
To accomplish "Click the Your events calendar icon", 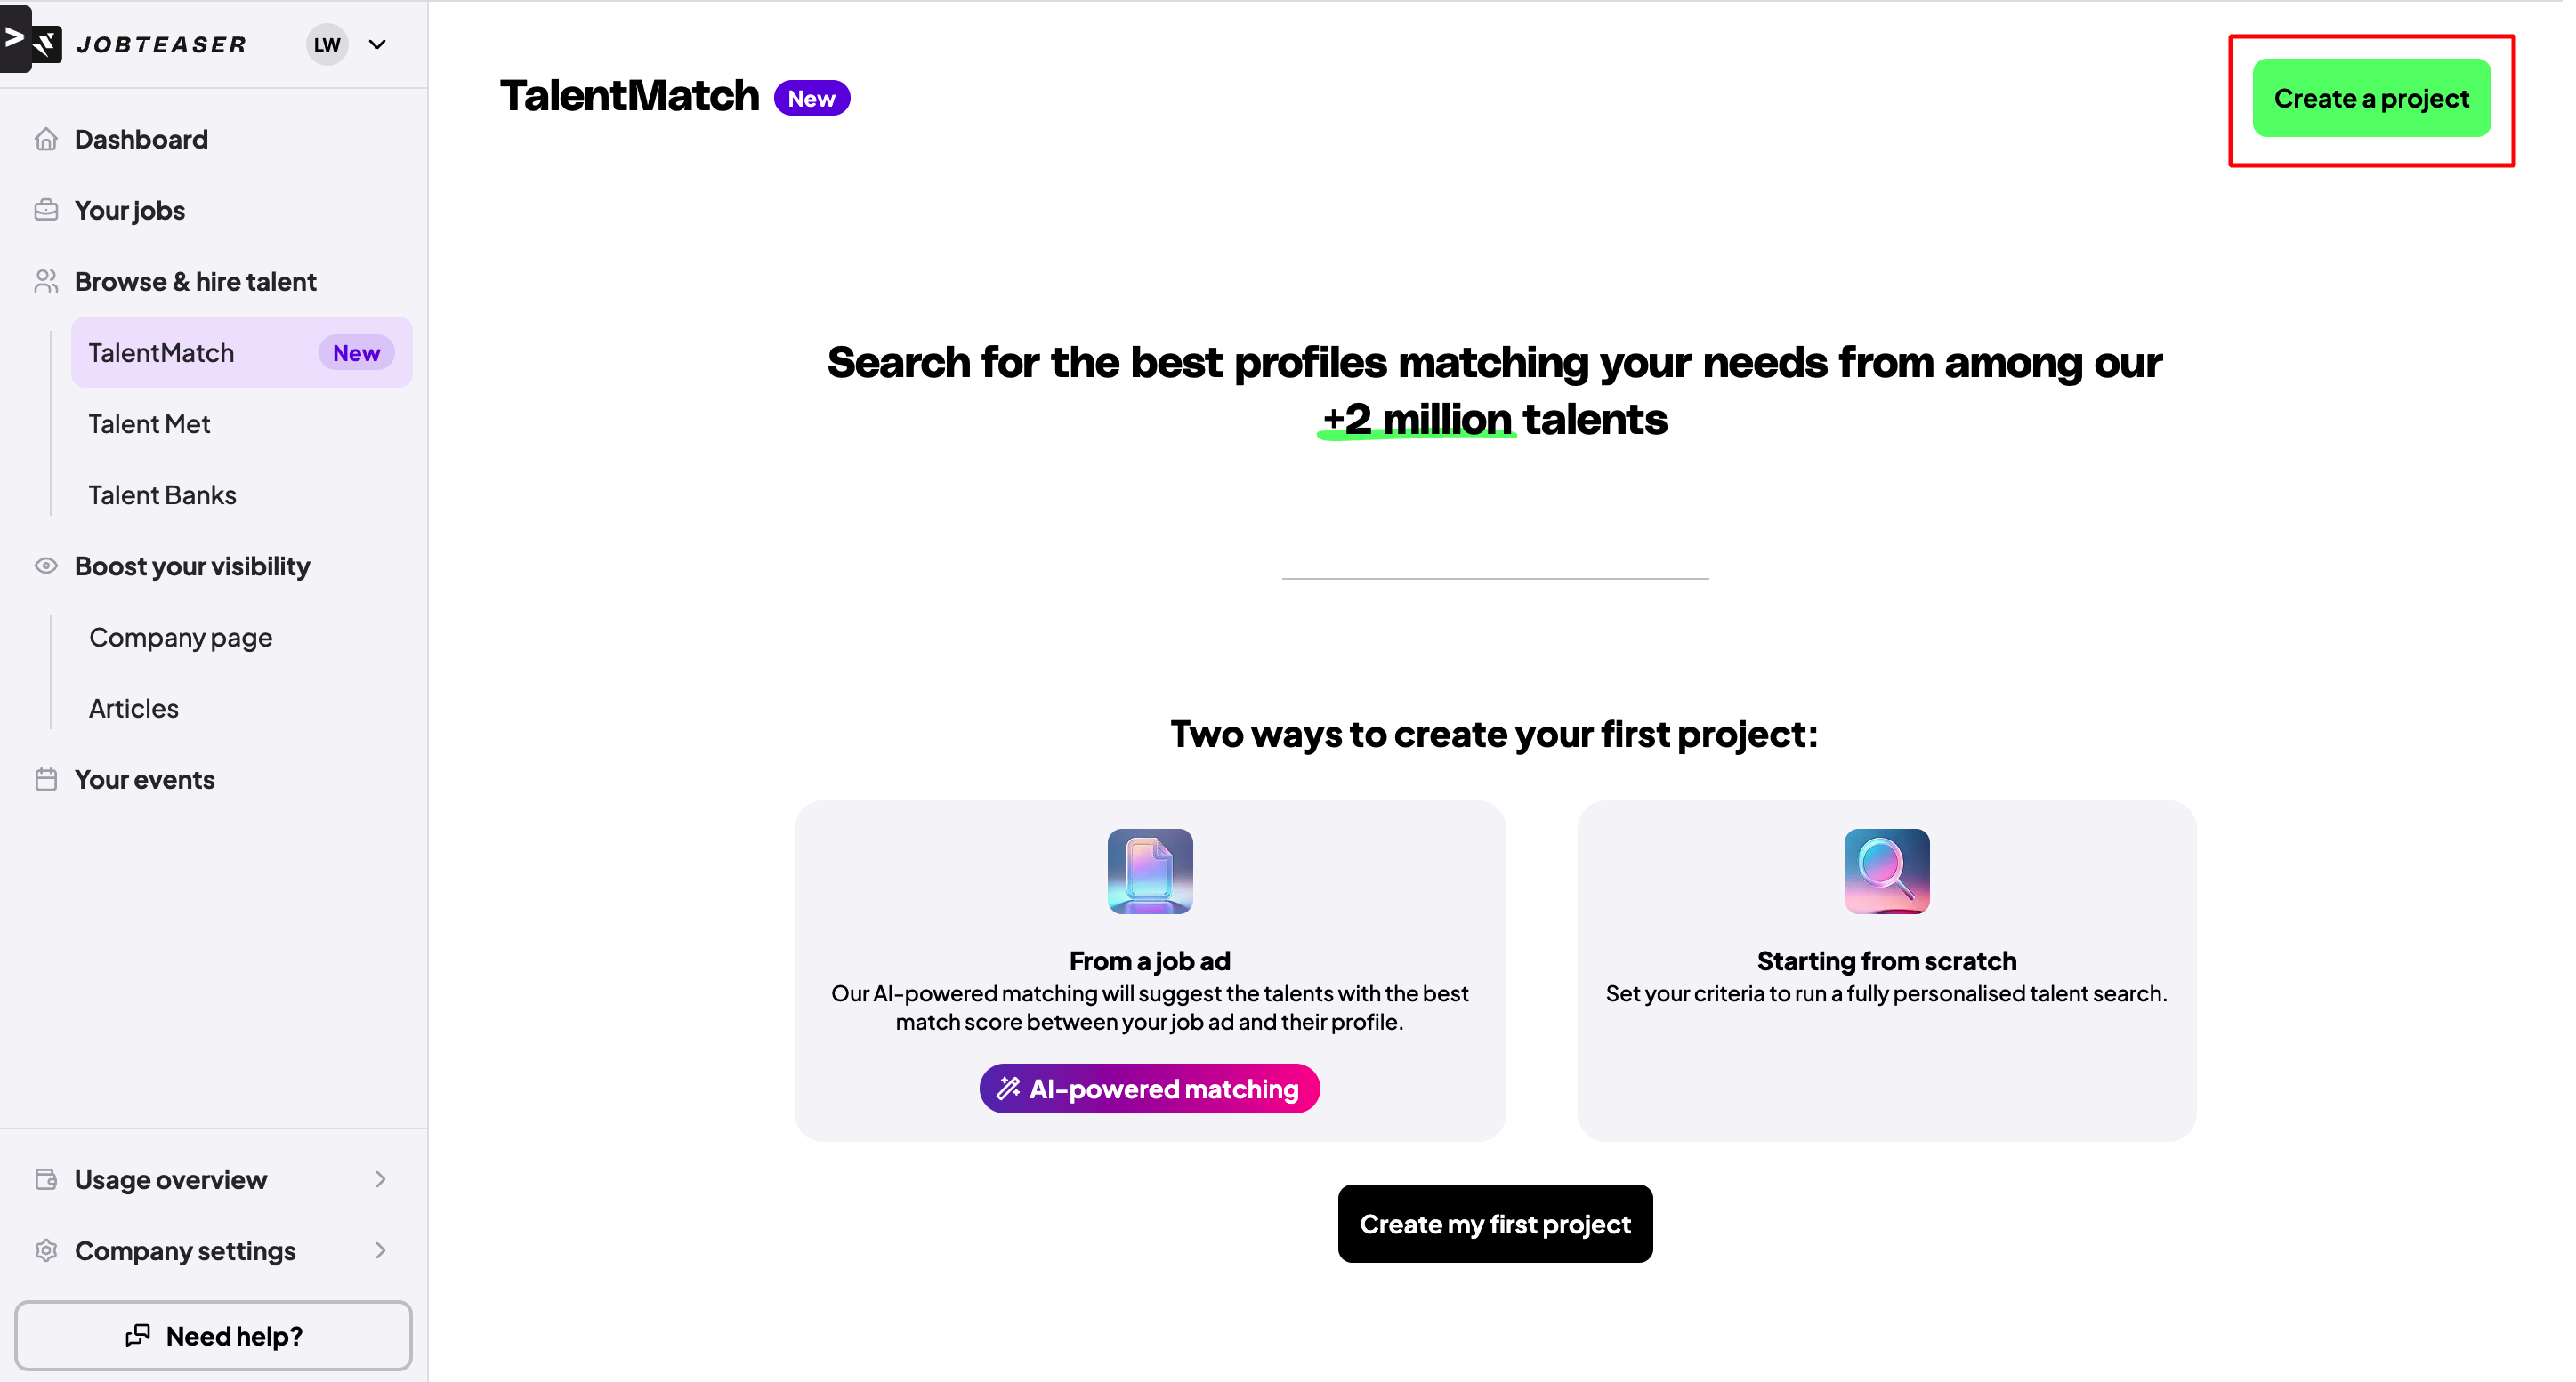I will (46, 779).
